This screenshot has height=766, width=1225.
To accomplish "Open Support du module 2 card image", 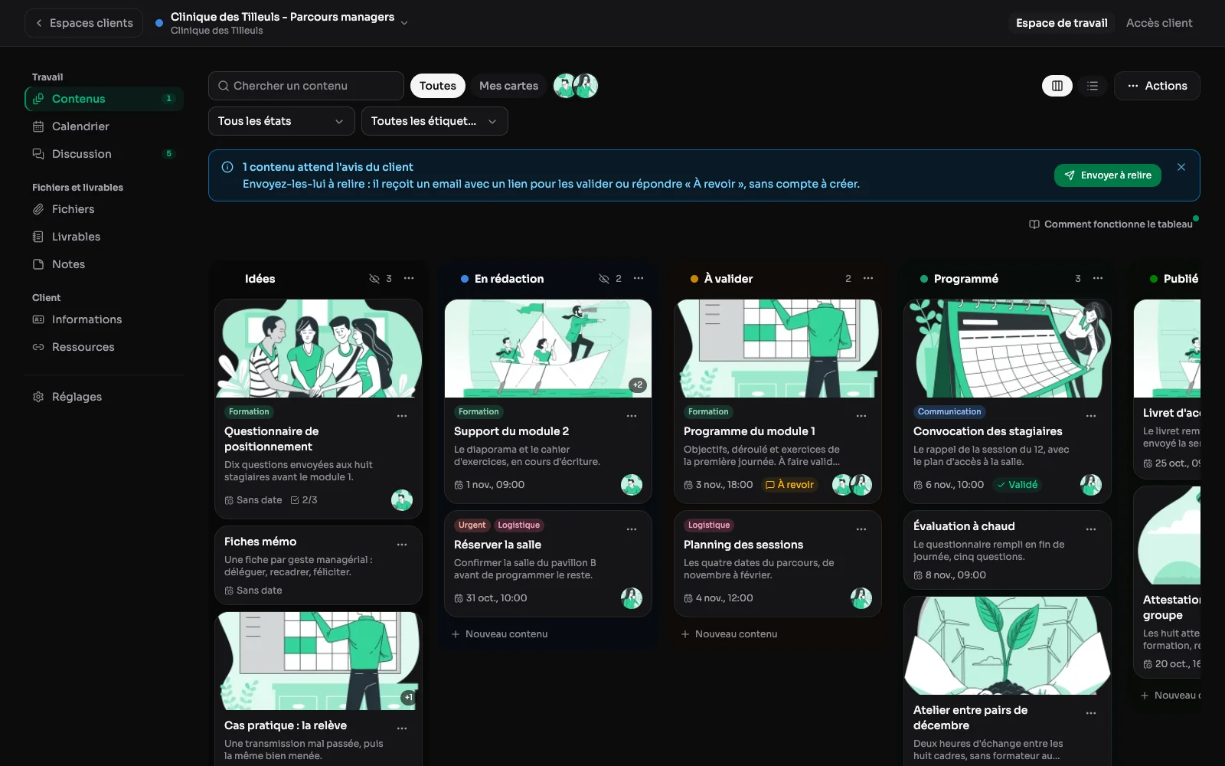I will (x=548, y=349).
